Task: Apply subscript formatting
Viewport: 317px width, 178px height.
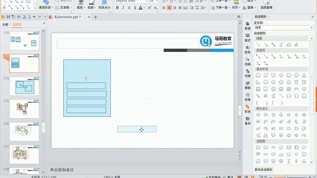Action: (x=156, y=8)
